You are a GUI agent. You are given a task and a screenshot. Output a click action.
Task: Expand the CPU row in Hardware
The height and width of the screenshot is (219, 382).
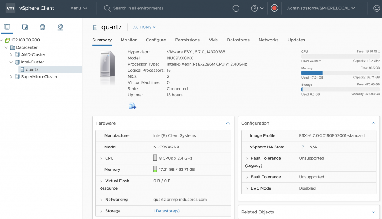click(x=101, y=158)
